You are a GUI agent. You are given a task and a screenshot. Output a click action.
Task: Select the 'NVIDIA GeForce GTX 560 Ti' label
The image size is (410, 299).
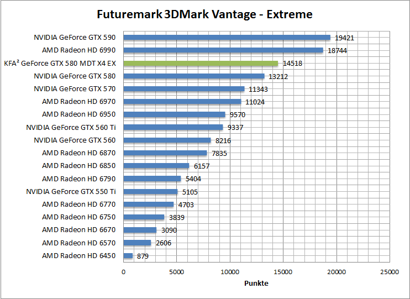(71, 127)
